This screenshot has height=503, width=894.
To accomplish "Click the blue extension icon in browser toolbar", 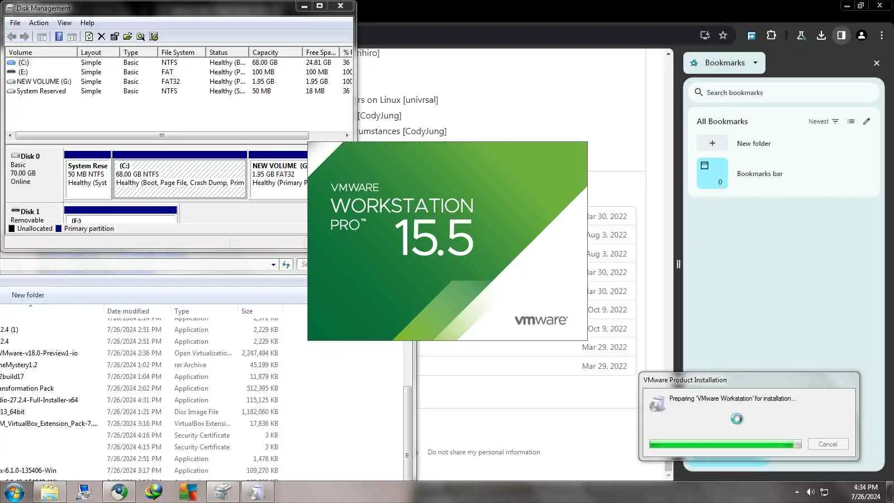I will [x=752, y=35].
